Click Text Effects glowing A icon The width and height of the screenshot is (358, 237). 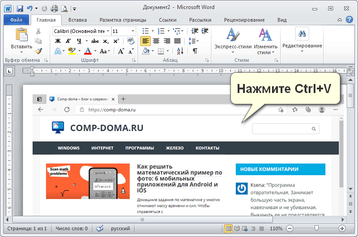[58, 51]
